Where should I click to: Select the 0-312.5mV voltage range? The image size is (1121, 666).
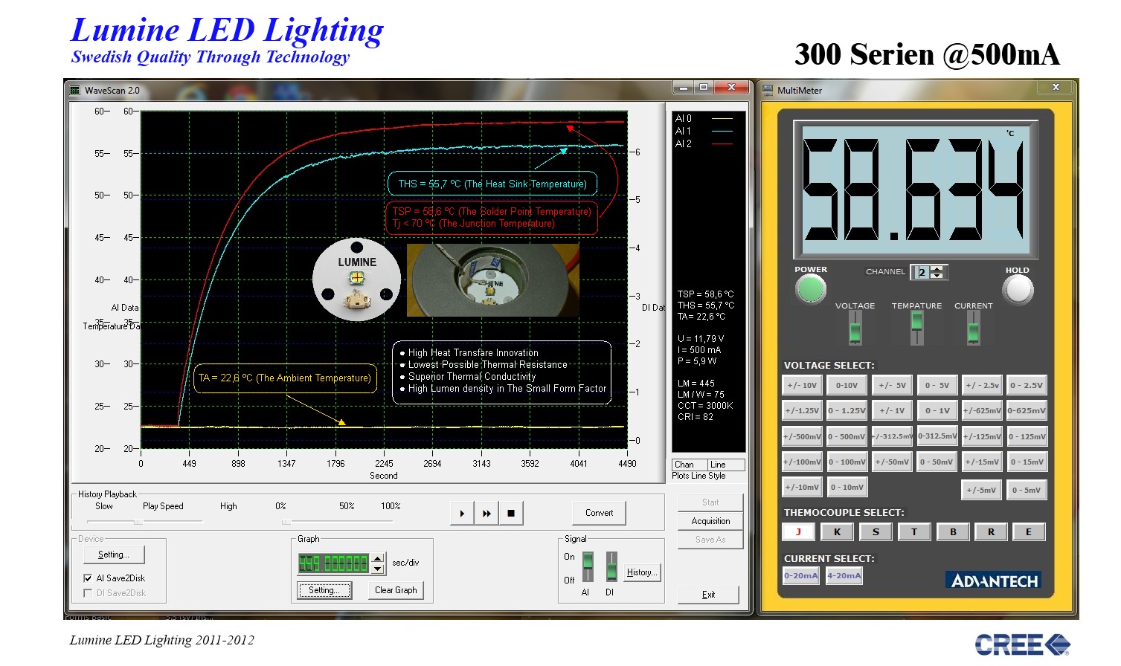[x=937, y=436]
